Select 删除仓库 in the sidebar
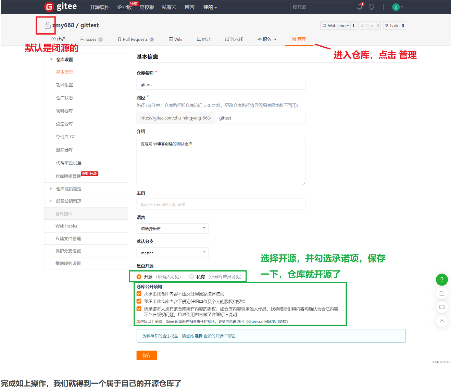 (64, 150)
